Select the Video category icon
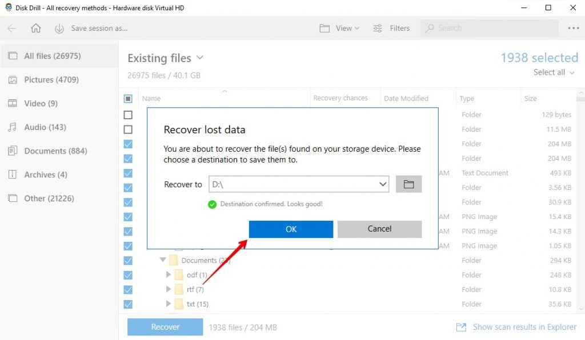Screen dimensions: 585x340 pos(13,103)
